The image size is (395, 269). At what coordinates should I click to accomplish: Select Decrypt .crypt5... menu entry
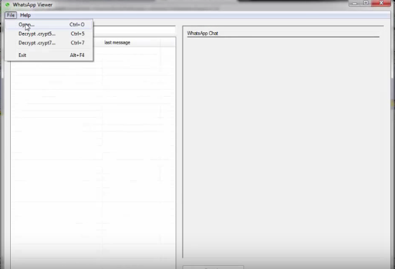click(37, 34)
